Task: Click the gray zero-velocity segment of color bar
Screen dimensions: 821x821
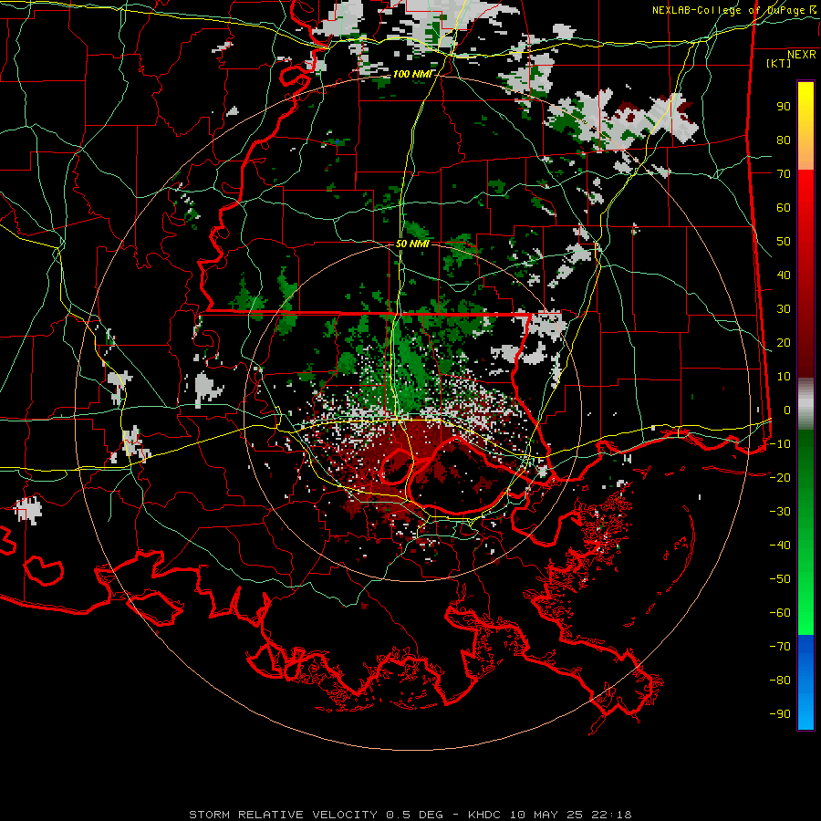Action: (805, 404)
